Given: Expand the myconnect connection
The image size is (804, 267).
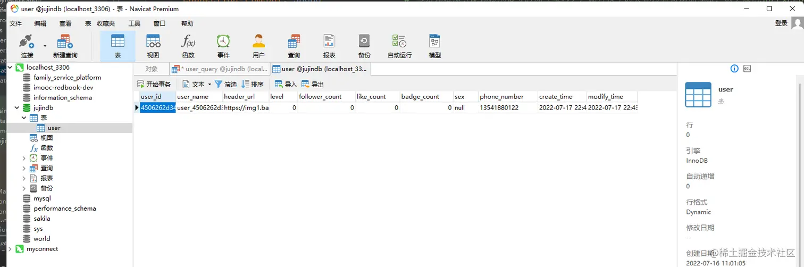Looking at the screenshot, I should pos(9,249).
